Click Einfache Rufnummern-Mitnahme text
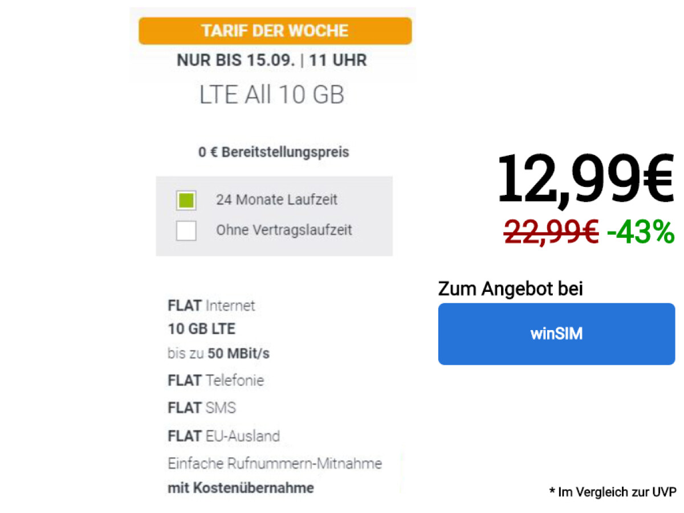The image size is (684, 513). click(275, 463)
